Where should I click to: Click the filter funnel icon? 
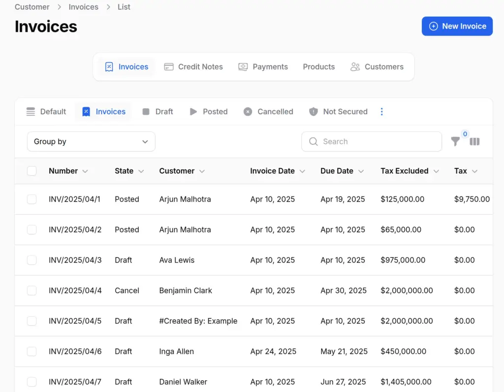click(456, 142)
